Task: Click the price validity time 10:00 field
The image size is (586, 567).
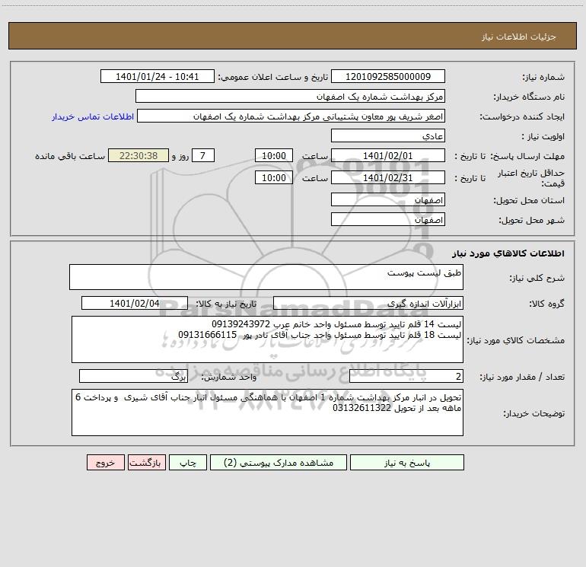Action: coord(273,177)
